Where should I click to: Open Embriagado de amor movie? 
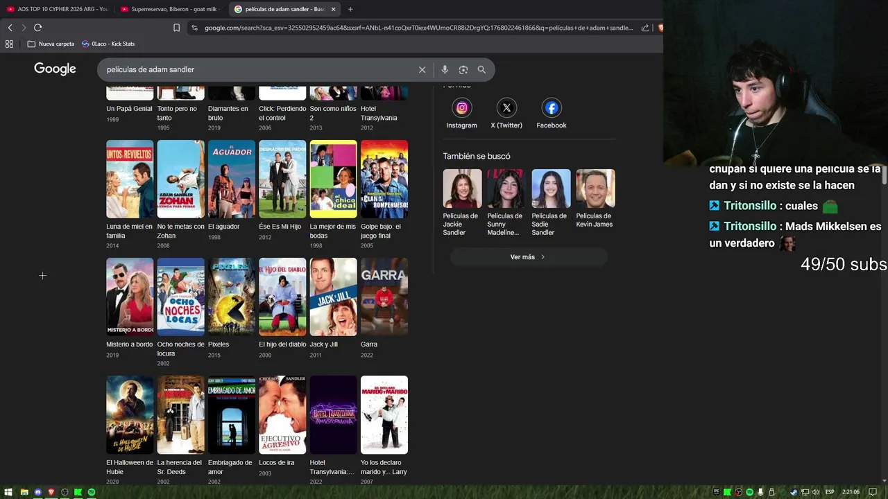tap(232, 430)
